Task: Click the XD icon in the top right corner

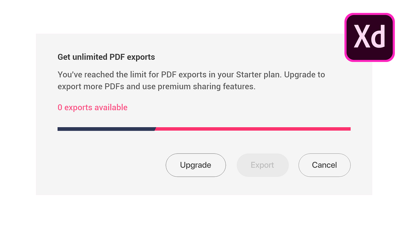Action: 369,37
